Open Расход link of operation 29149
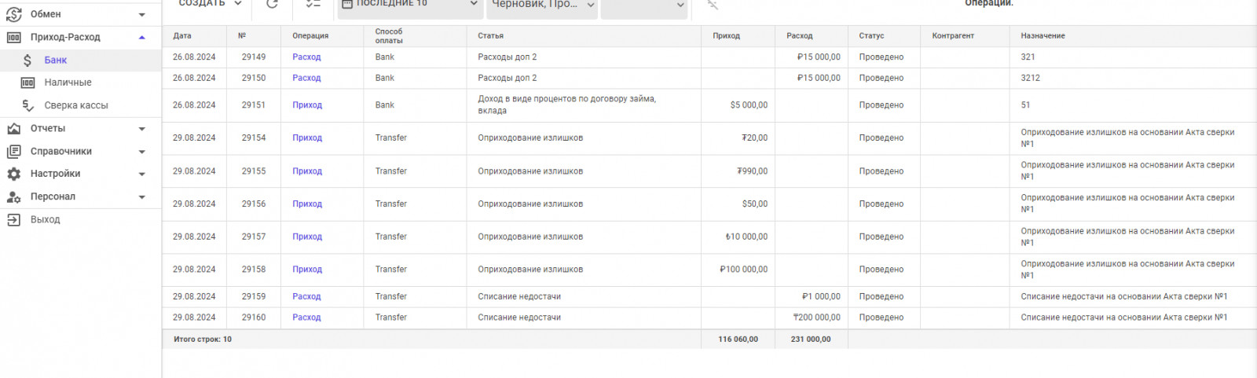This screenshot has height=378, width=1257. point(306,57)
